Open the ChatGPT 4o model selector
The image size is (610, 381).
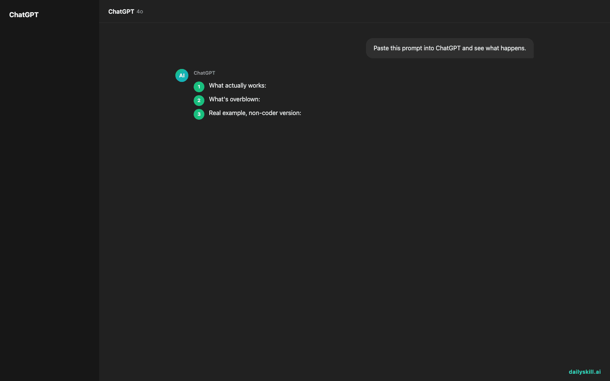pyautogui.click(x=125, y=11)
